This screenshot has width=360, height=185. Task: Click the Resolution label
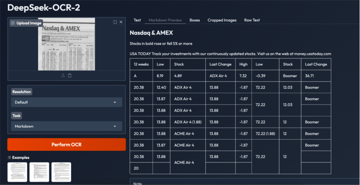pyautogui.click(x=22, y=92)
